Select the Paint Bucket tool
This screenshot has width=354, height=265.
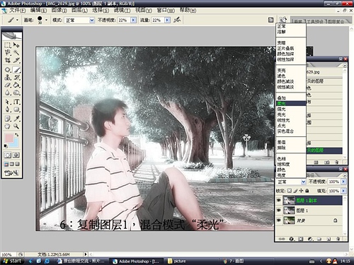(16, 85)
